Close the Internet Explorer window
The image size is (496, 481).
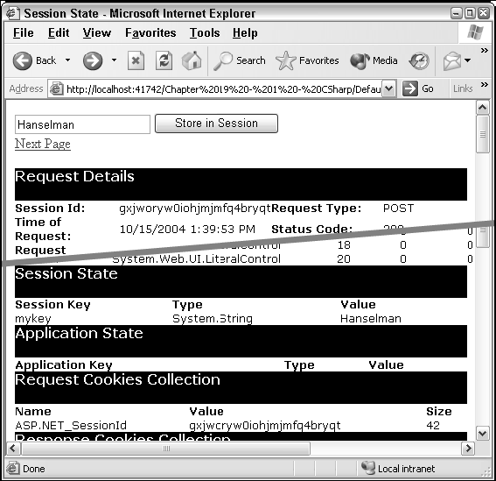tap(484, 13)
